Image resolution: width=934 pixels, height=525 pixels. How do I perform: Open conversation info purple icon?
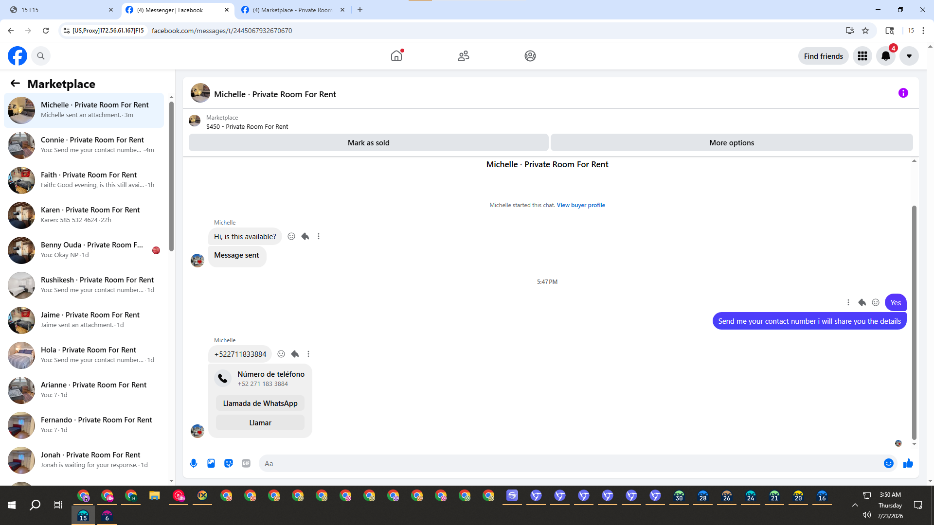coord(903,93)
